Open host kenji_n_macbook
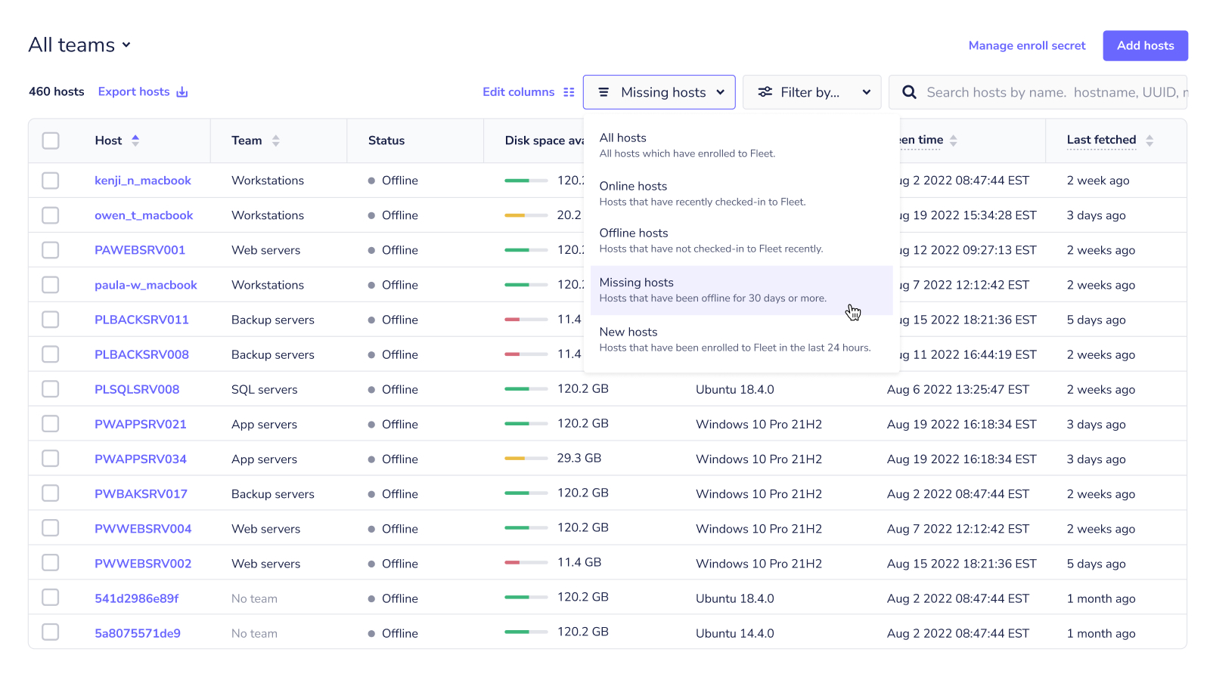1210x680 pixels. pos(143,181)
